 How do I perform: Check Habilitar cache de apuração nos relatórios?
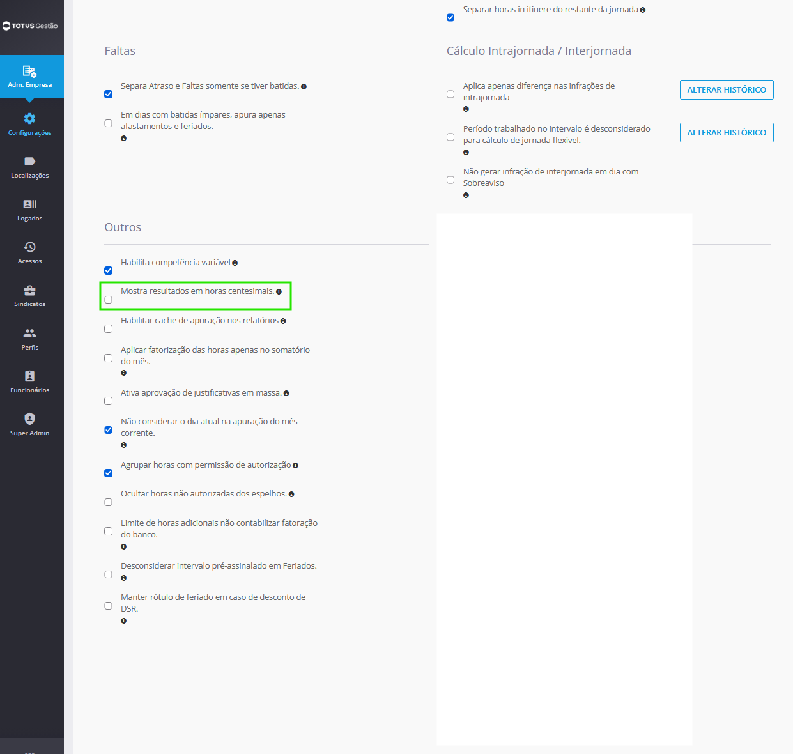[109, 329]
